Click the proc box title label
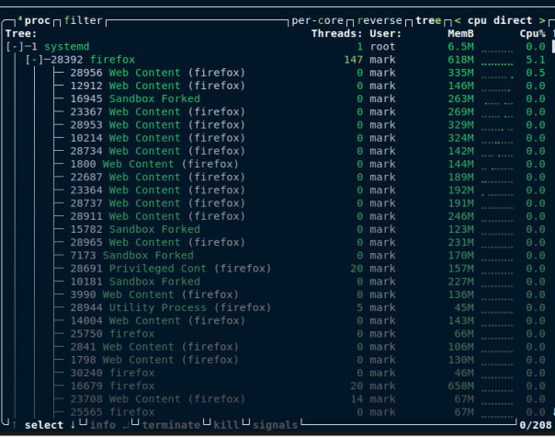The width and height of the screenshot is (555, 438). coord(37,20)
